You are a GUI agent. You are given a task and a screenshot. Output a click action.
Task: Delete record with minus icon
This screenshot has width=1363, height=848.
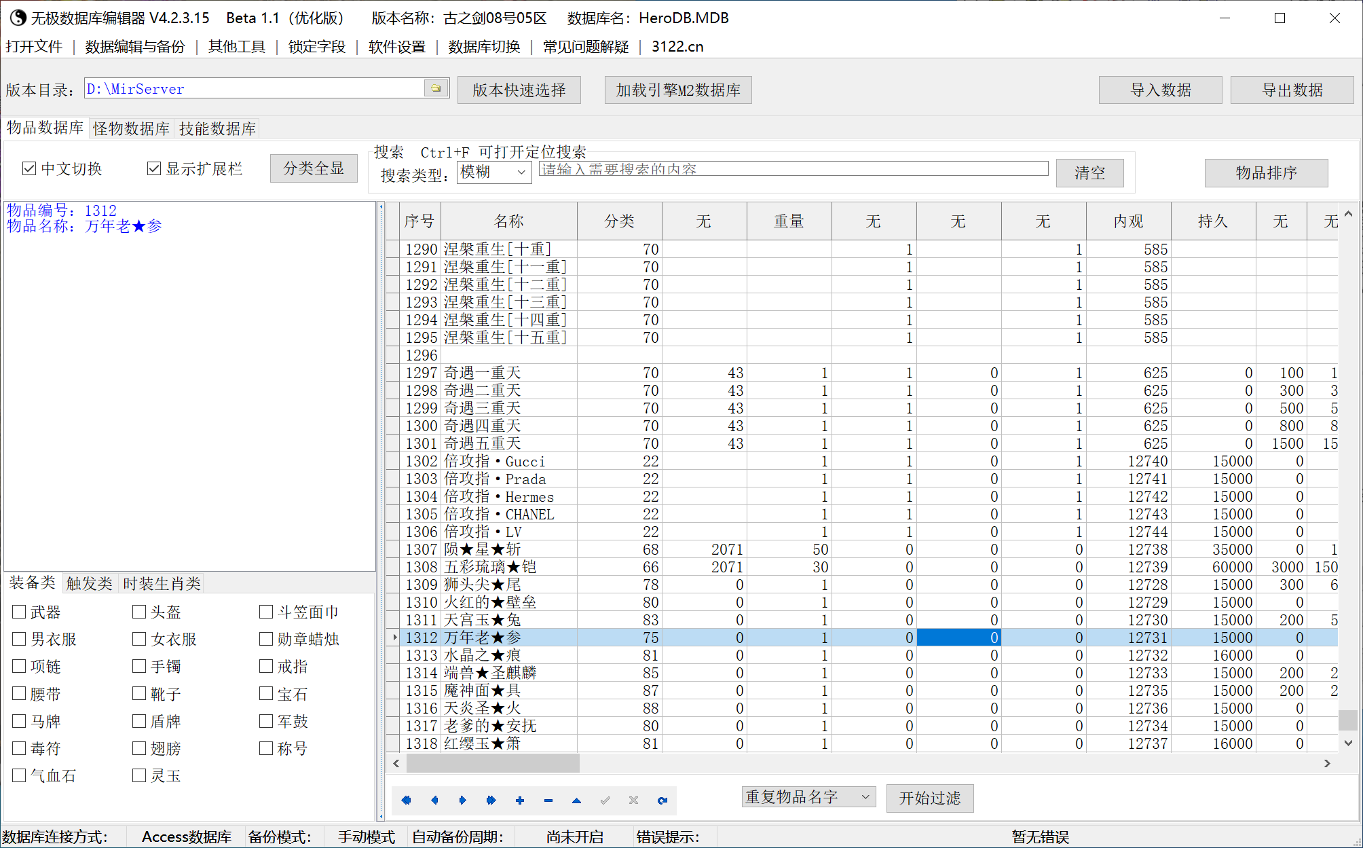(x=548, y=800)
